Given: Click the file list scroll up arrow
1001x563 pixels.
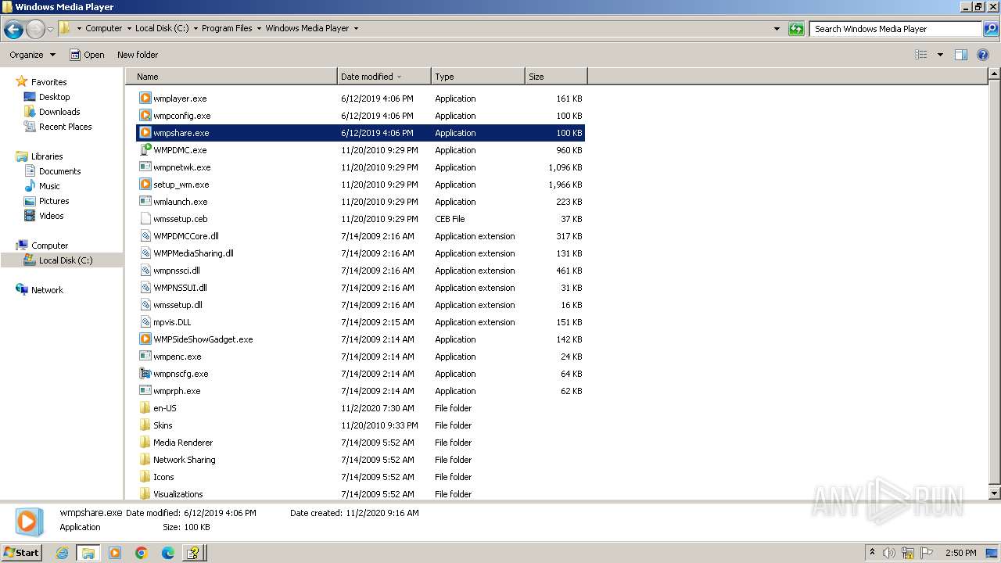Looking at the screenshot, I should click(994, 74).
